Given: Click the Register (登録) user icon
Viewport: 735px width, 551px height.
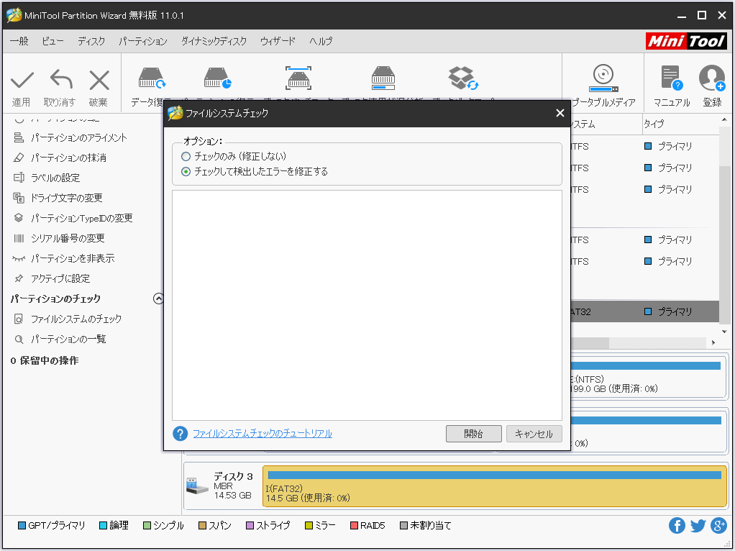Looking at the screenshot, I should pos(711,79).
